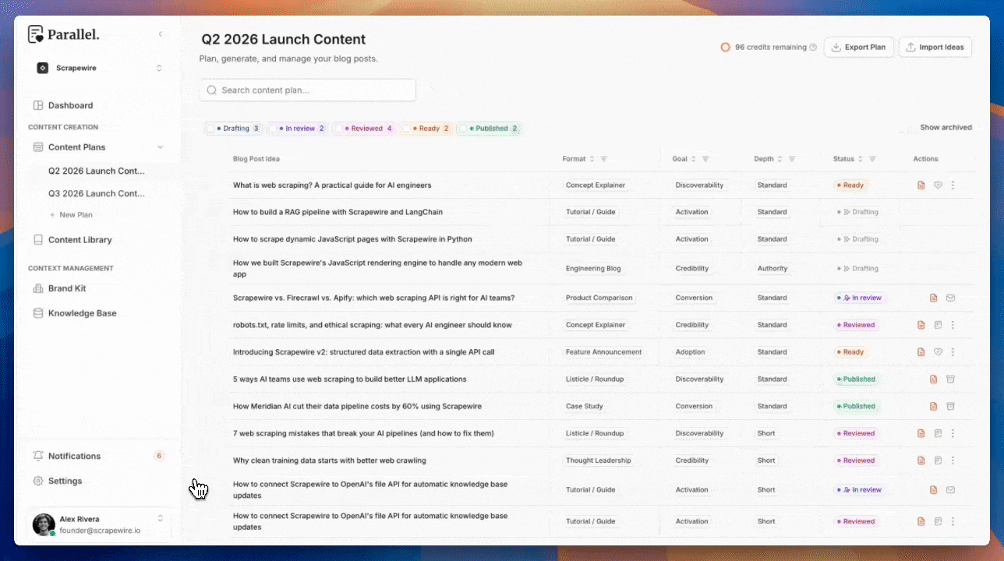Open the archive icon for the Meridian AI case study
Image resolution: width=1004 pixels, height=561 pixels.
pyautogui.click(x=949, y=406)
